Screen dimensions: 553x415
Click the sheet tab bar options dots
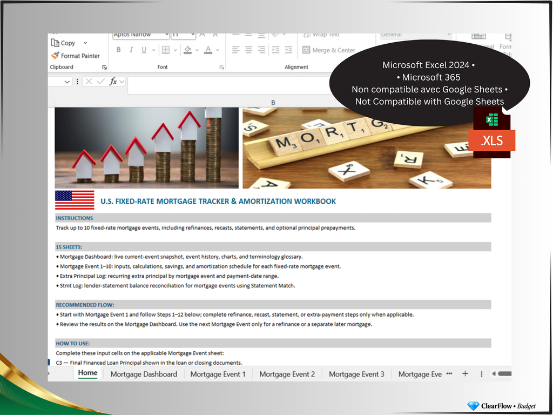[x=481, y=374]
